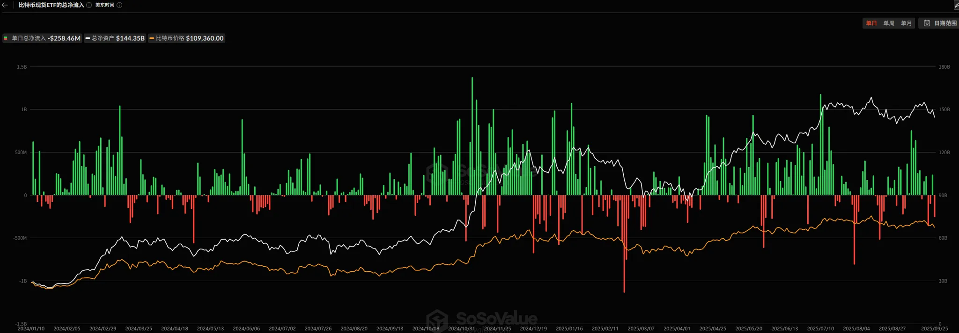Viewport: 959px width, 333px height.
Task: Click the red-green swatch in 单日总净流入 legend
Action: [x=6, y=38]
